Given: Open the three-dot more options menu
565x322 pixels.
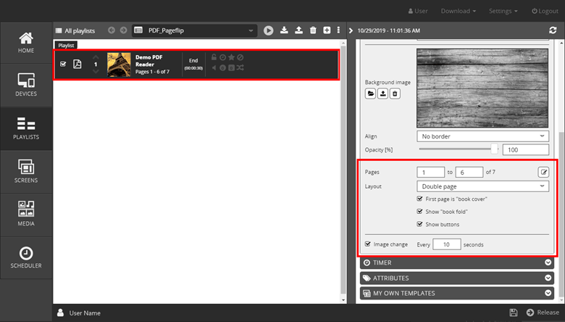Looking at the screenshot, I should pos(338,30).
